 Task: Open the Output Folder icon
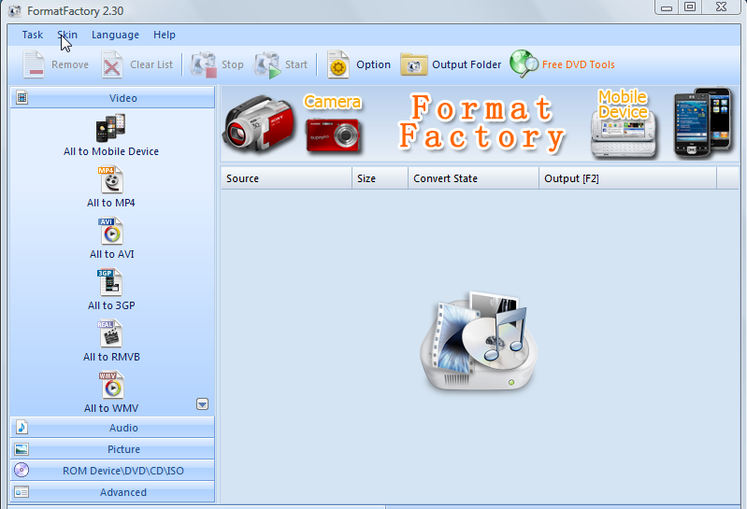pos(413,64)
